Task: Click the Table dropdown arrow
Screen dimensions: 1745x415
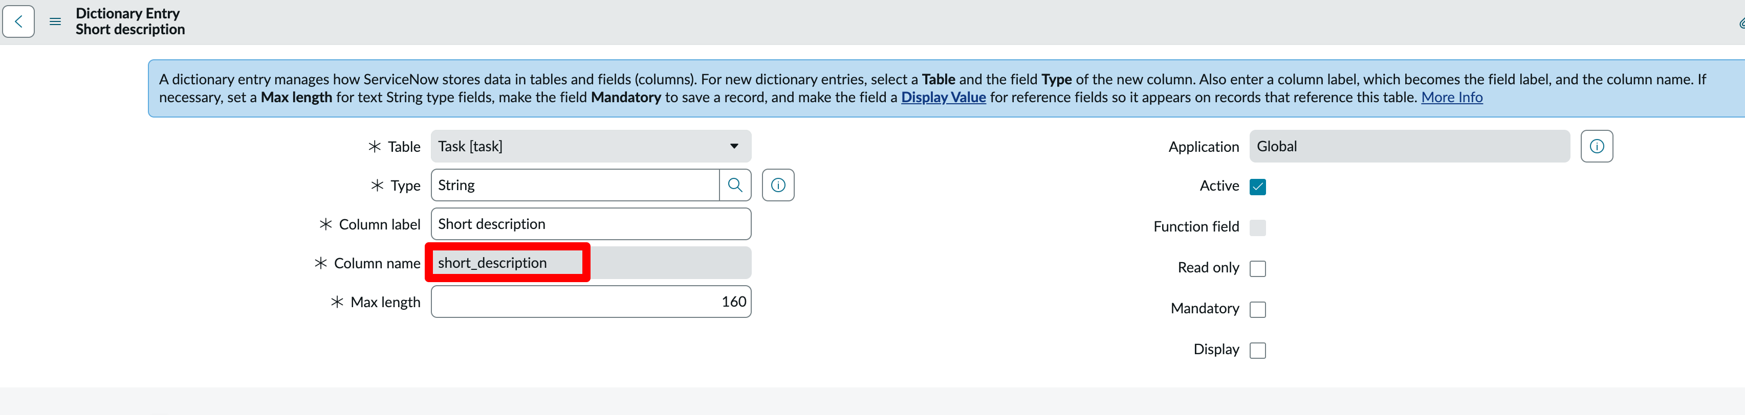Action: (x=734, y=146)
